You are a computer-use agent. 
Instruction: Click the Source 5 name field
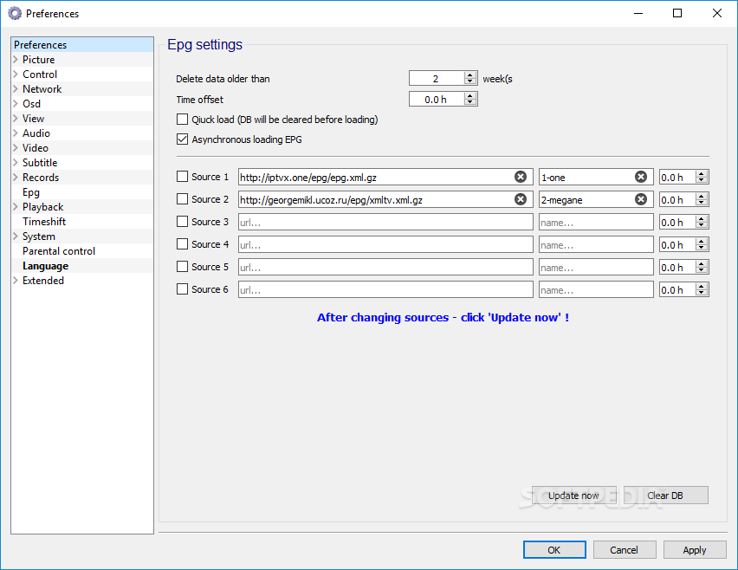[x=596, y=267]
